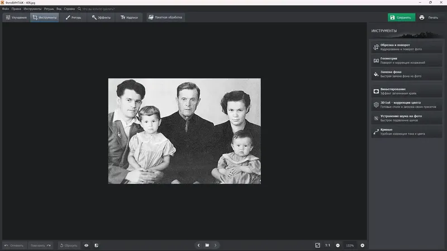Open 3D Lut коррекция цвета

click(407, 105)
